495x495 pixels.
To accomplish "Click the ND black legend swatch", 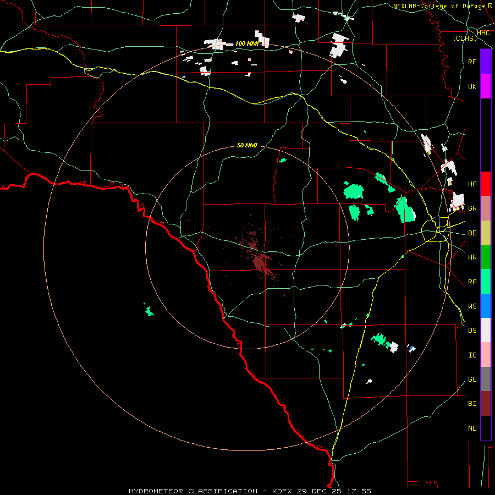I will click(486, 428).
